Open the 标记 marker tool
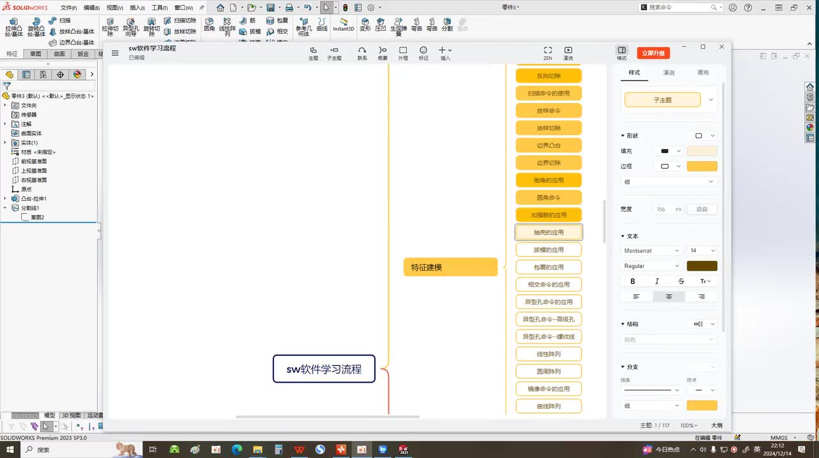Viewport: 819px width, 458px height. 424,53
